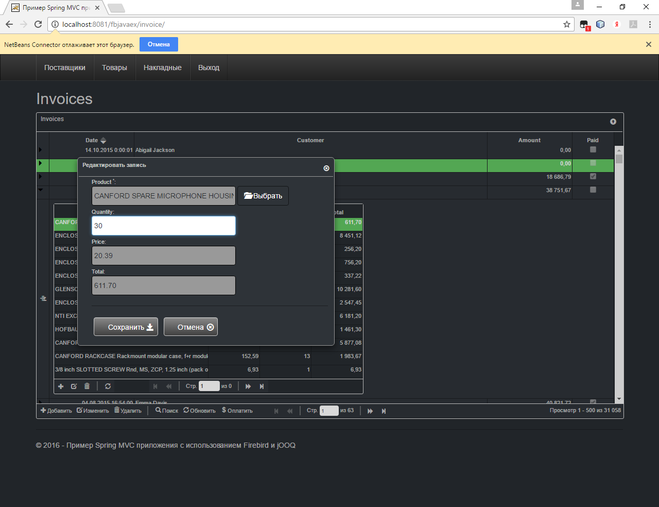Click the main pager page number field
Screen dimensions: 659x507
pyautogui.click(x=329, y=411)
